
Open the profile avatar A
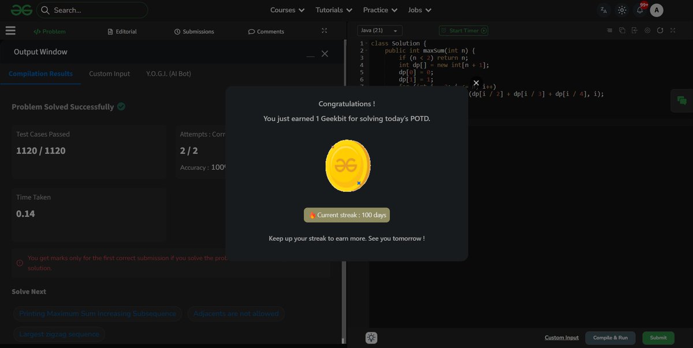656,10
